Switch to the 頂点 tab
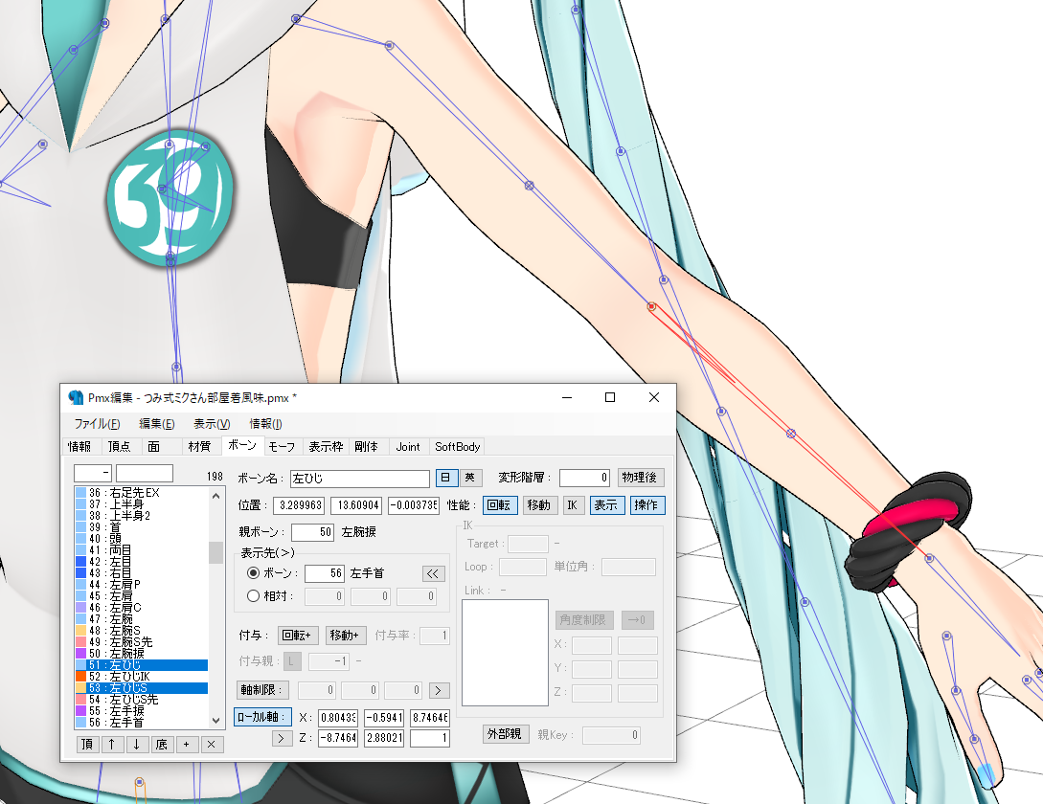The image size is (1043, 804). point(120,446)
